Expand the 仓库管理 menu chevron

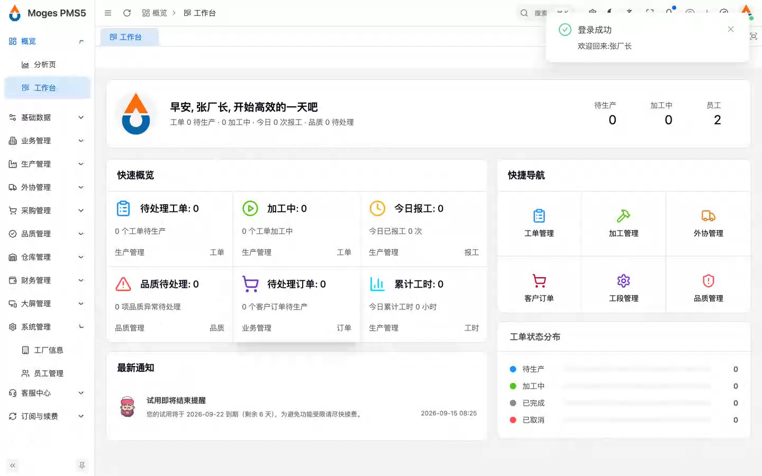81,257
